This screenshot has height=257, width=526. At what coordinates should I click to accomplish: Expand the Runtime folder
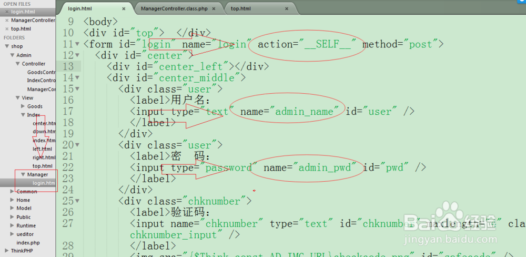click(x=12, y=226)
